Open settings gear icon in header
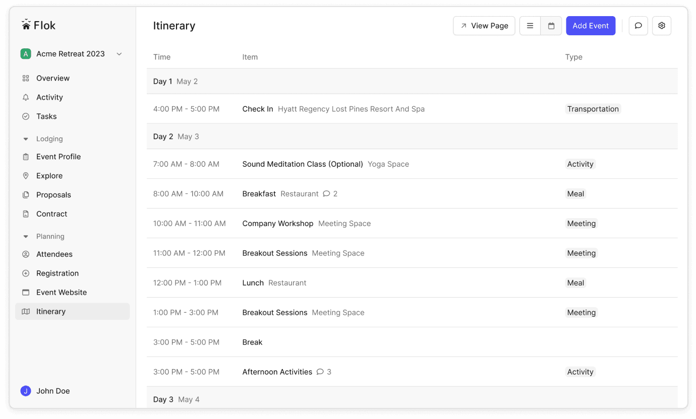696x419 pixels. [662, 26]
